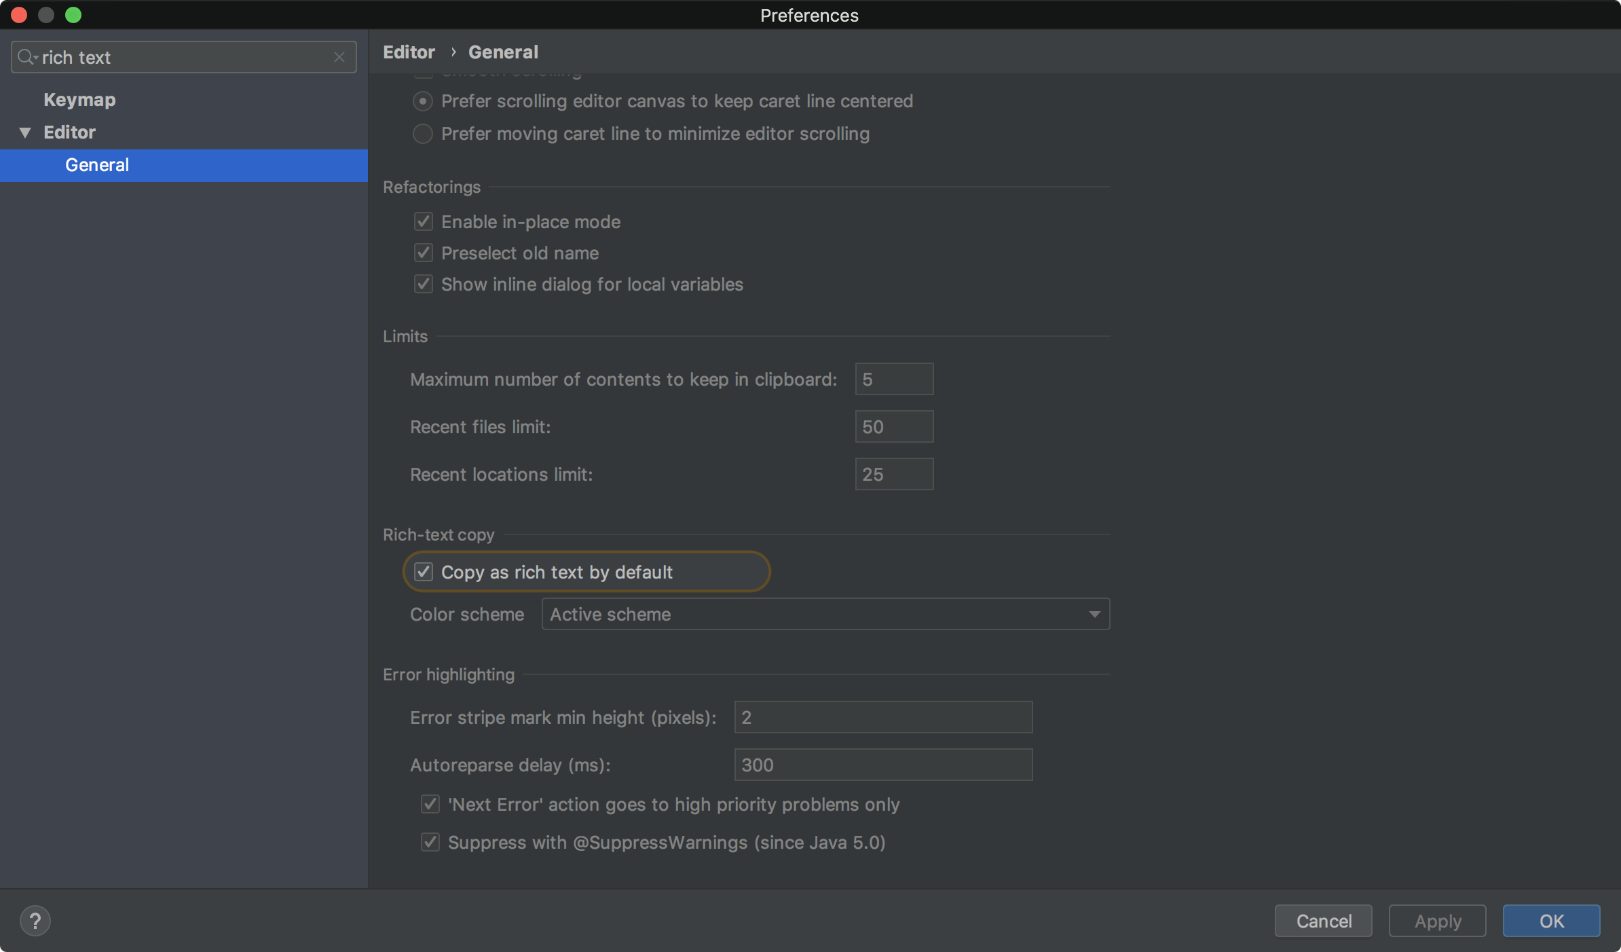Click the Autoreparse delay input field
This screenshot has height=952, width=1621.
pyautogui.click(x=882, y=765)
